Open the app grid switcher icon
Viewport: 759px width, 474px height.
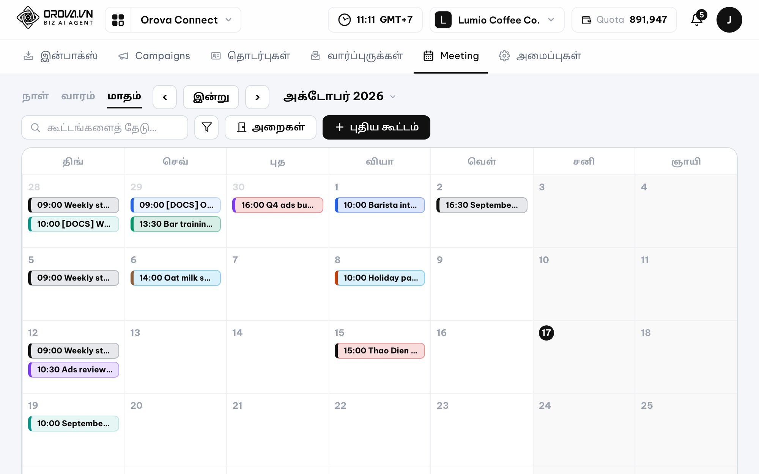[118, 20]
